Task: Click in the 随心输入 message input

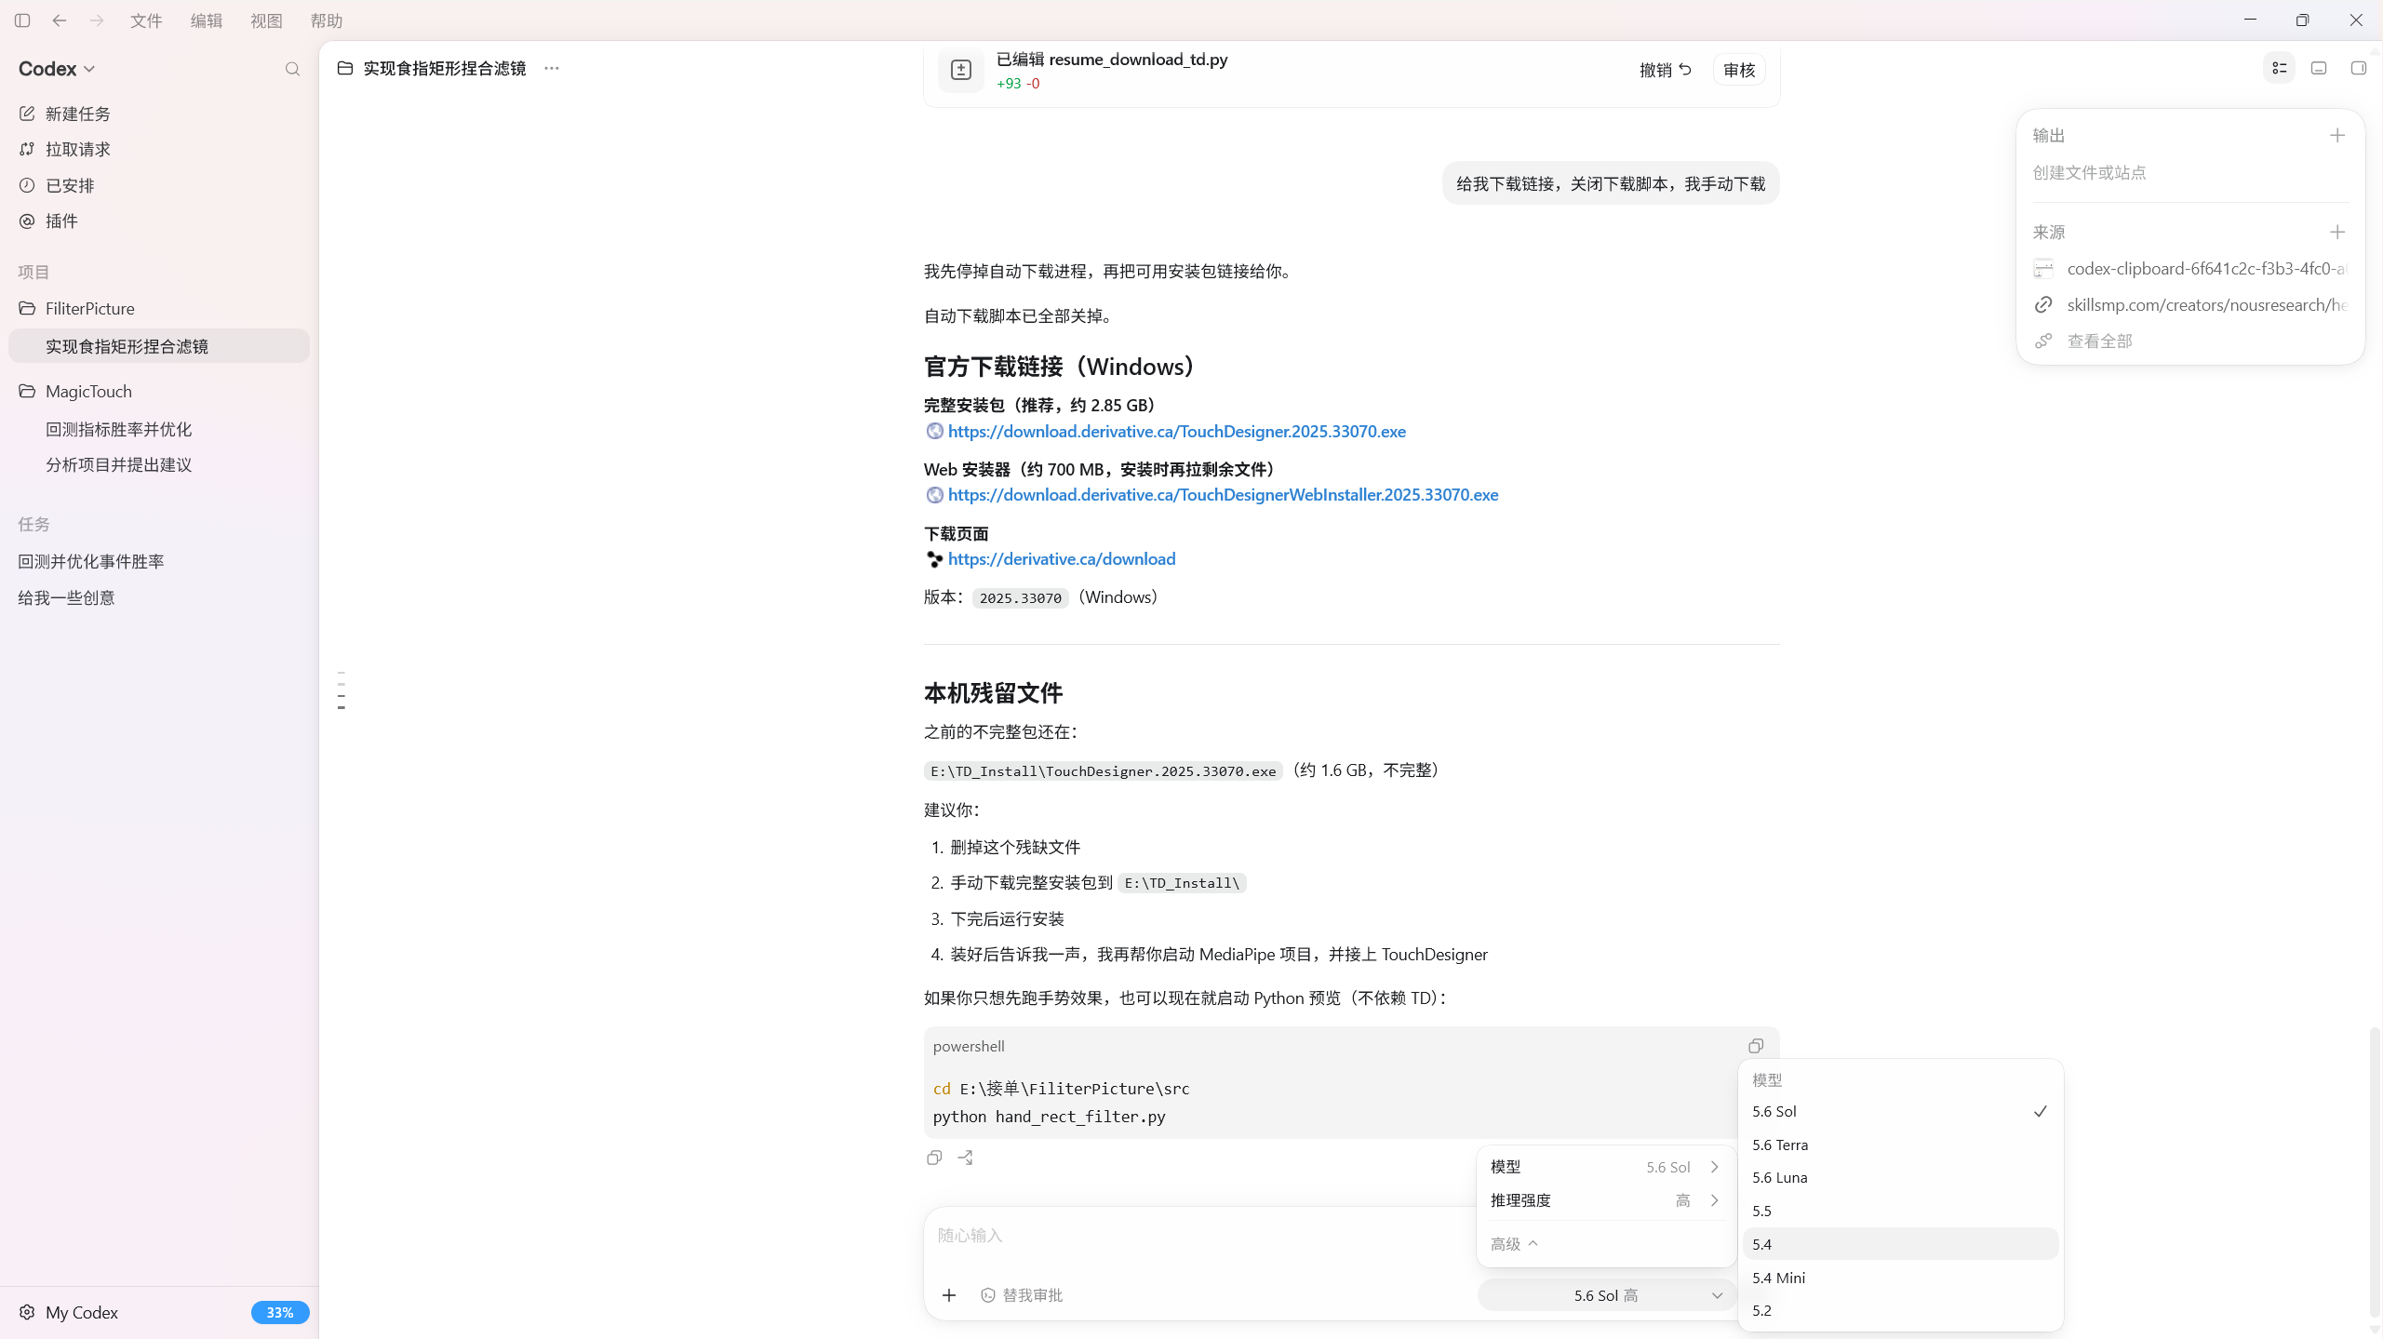Action: [1200, 1236]
